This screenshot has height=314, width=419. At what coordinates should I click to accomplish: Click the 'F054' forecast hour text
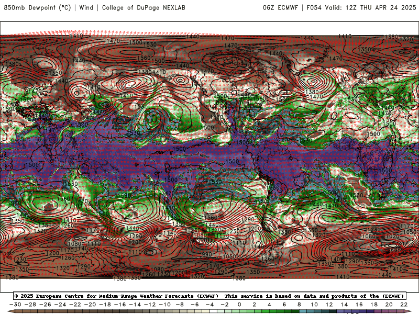[x=314, y=8]
